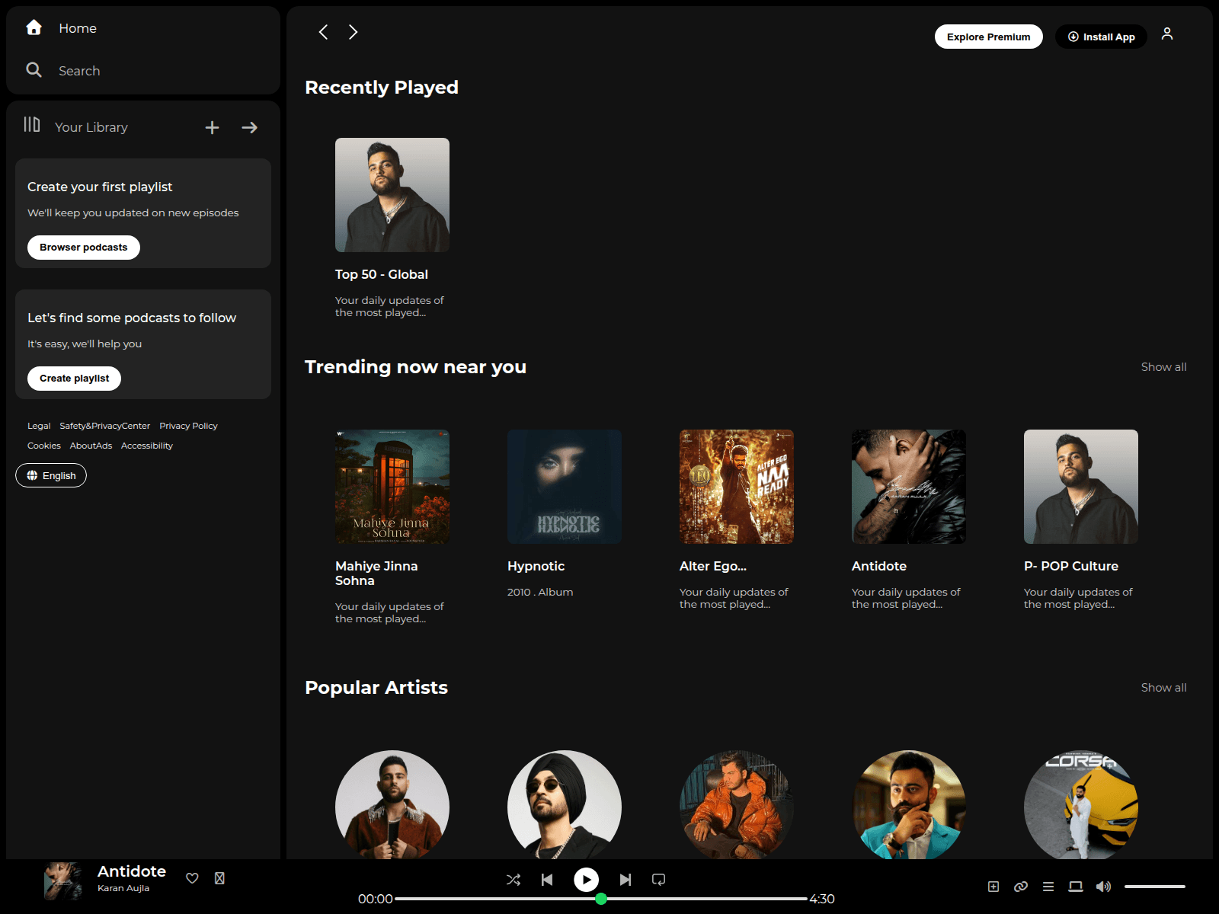This screenshot has height=914, width=1219.
Task: Show all Popular Artists
Action: pyautogui.click(x=1163, y=688)
